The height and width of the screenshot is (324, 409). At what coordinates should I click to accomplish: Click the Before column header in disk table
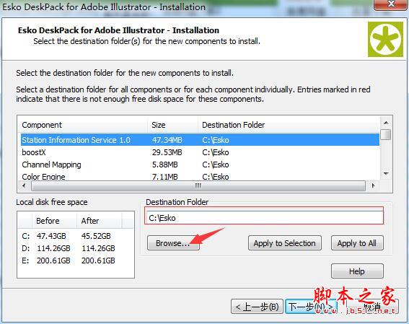[54, 221]
